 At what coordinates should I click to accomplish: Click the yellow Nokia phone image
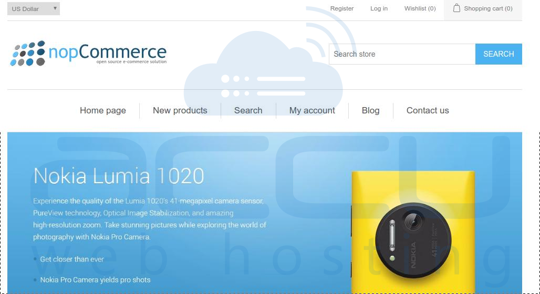tap(413, 232)
